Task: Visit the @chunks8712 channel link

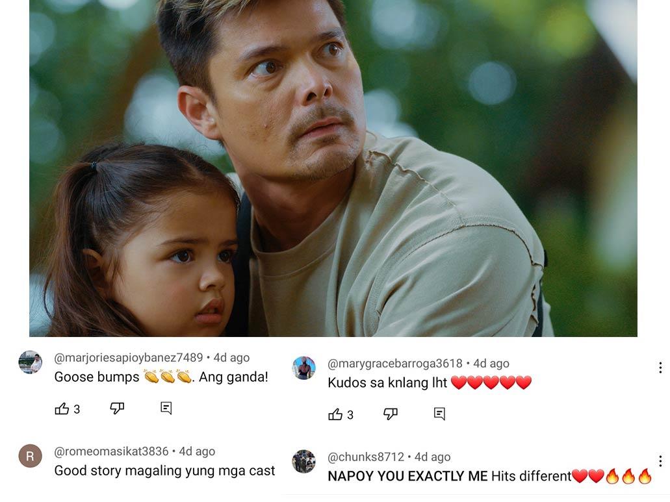Action: tap(366, 457)
